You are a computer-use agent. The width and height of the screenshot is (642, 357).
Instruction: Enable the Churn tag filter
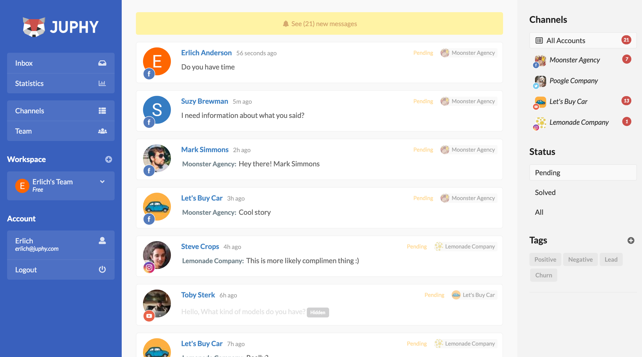pos(543,275)
